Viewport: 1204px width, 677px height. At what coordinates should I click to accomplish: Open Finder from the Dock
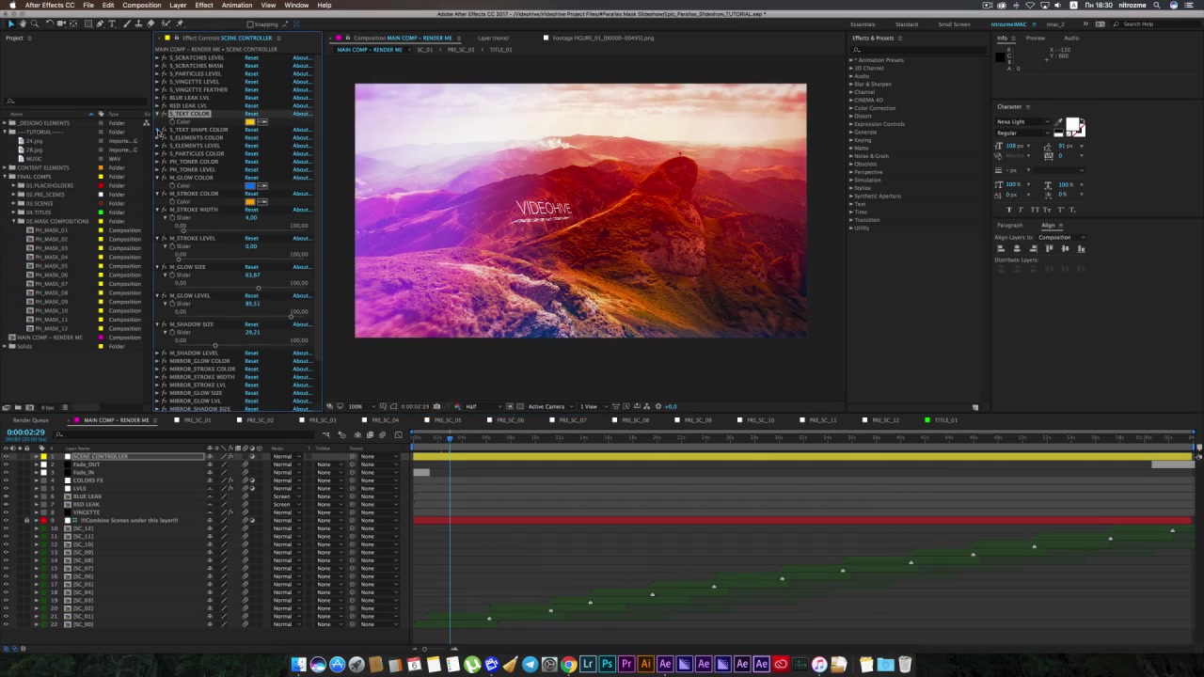pyautogui.click(x=299, y=665)
